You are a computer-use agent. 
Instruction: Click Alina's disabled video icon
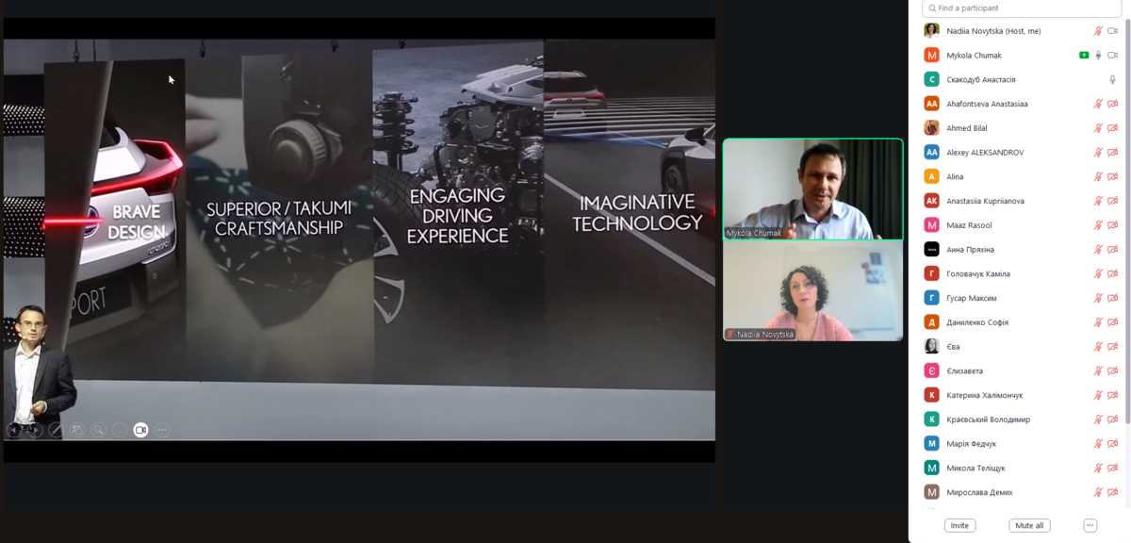click(1113, 177)
